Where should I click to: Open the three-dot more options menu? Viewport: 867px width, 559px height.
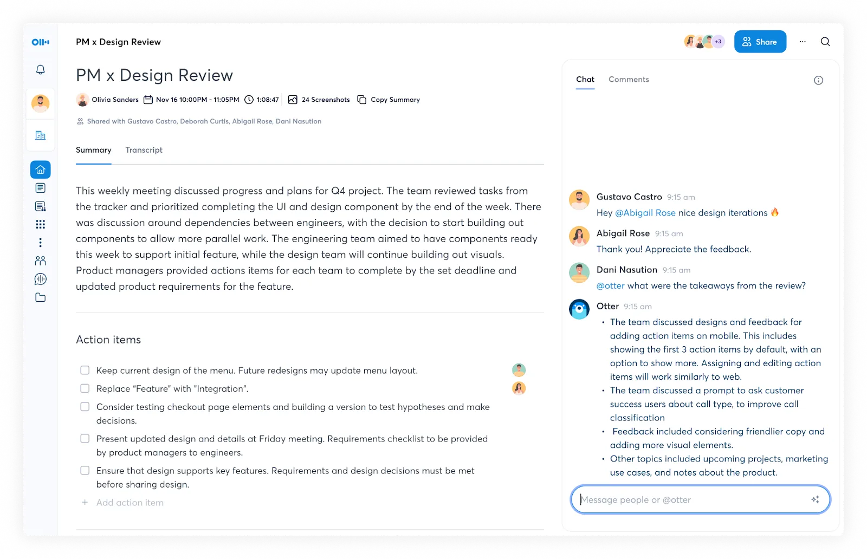803,42
